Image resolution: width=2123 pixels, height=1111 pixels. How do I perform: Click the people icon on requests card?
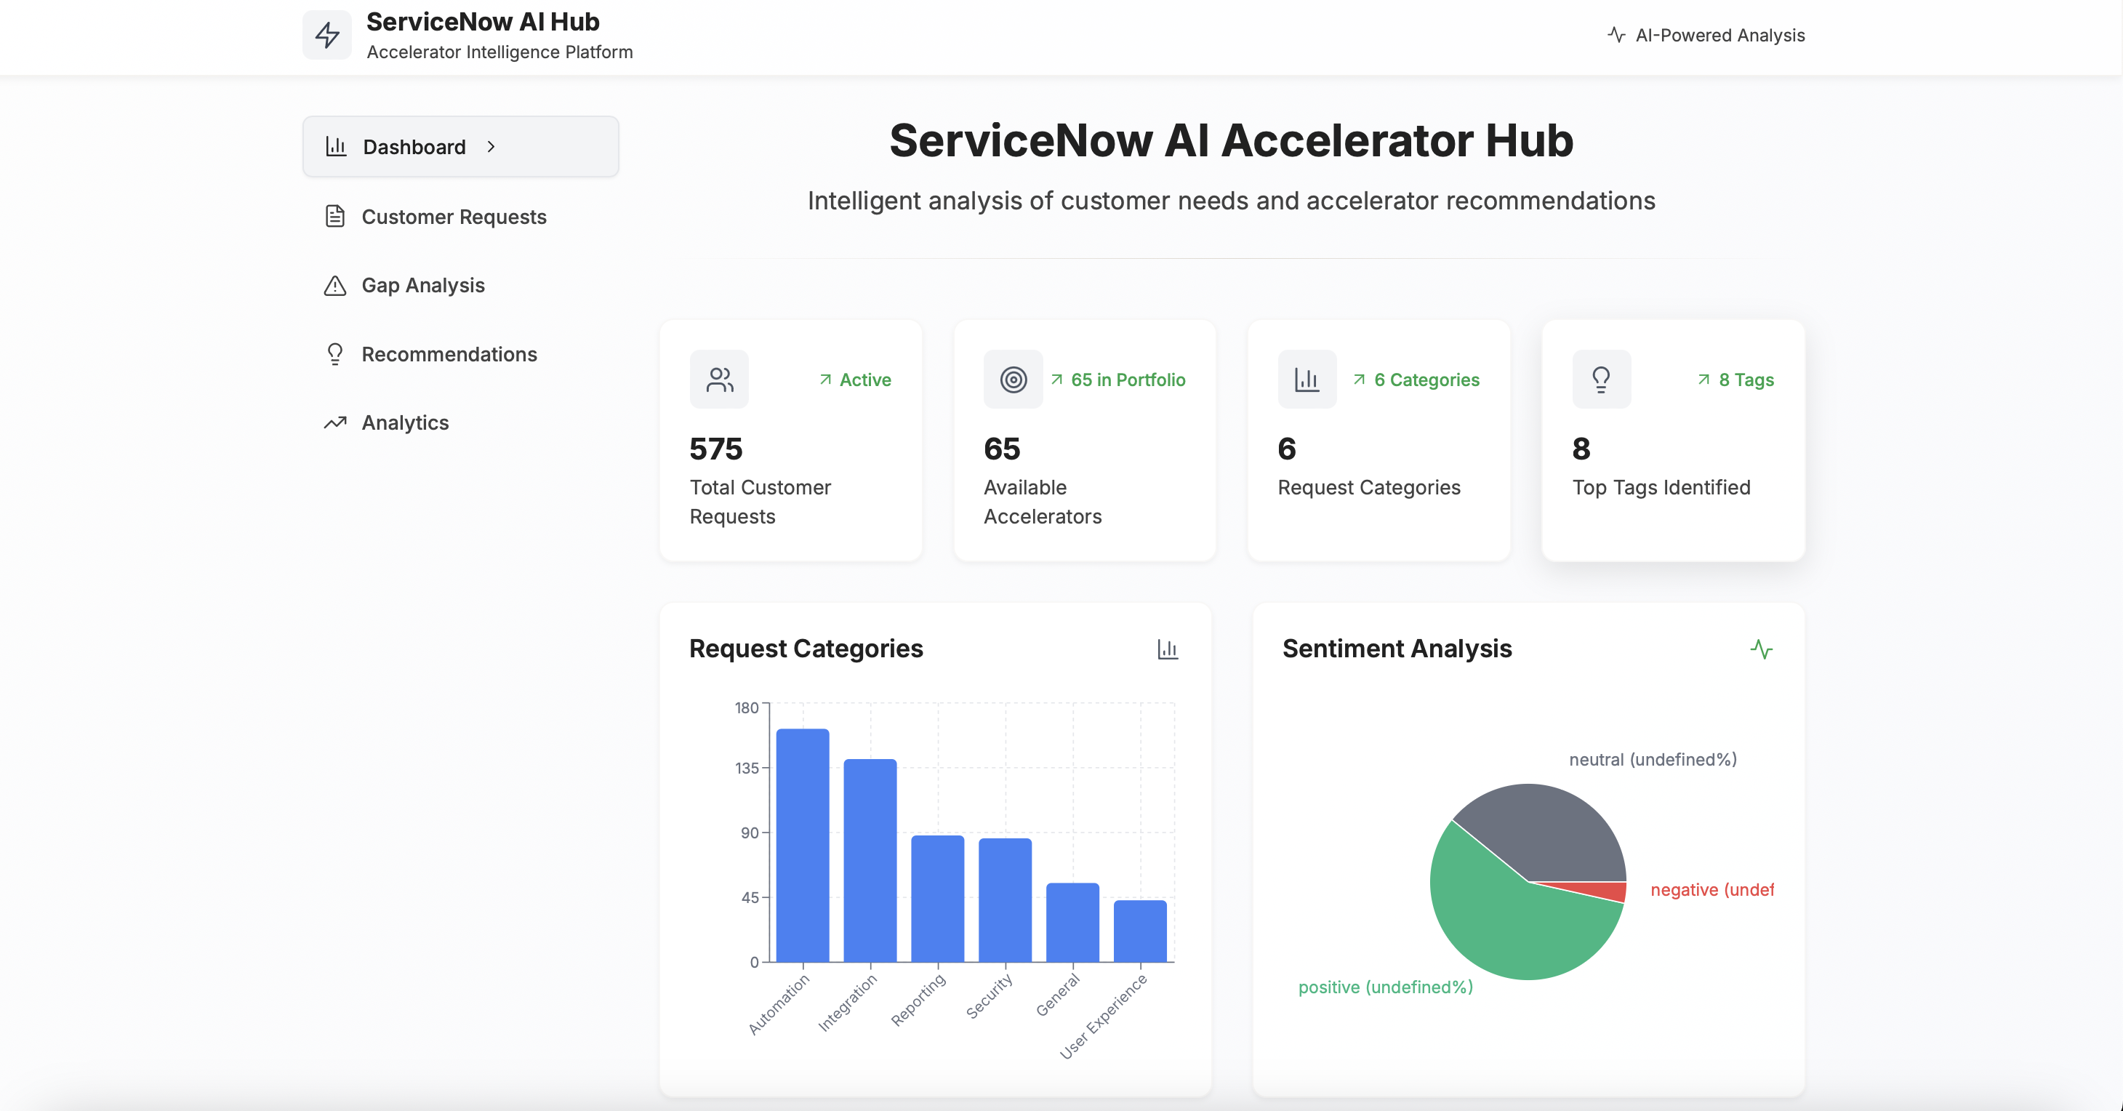coord(718,379)
